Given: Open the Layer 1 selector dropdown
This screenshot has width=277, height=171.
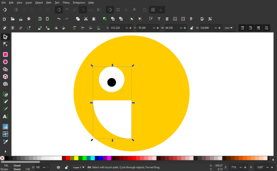Looking at the screenshot, I should (x=79, y=167).
